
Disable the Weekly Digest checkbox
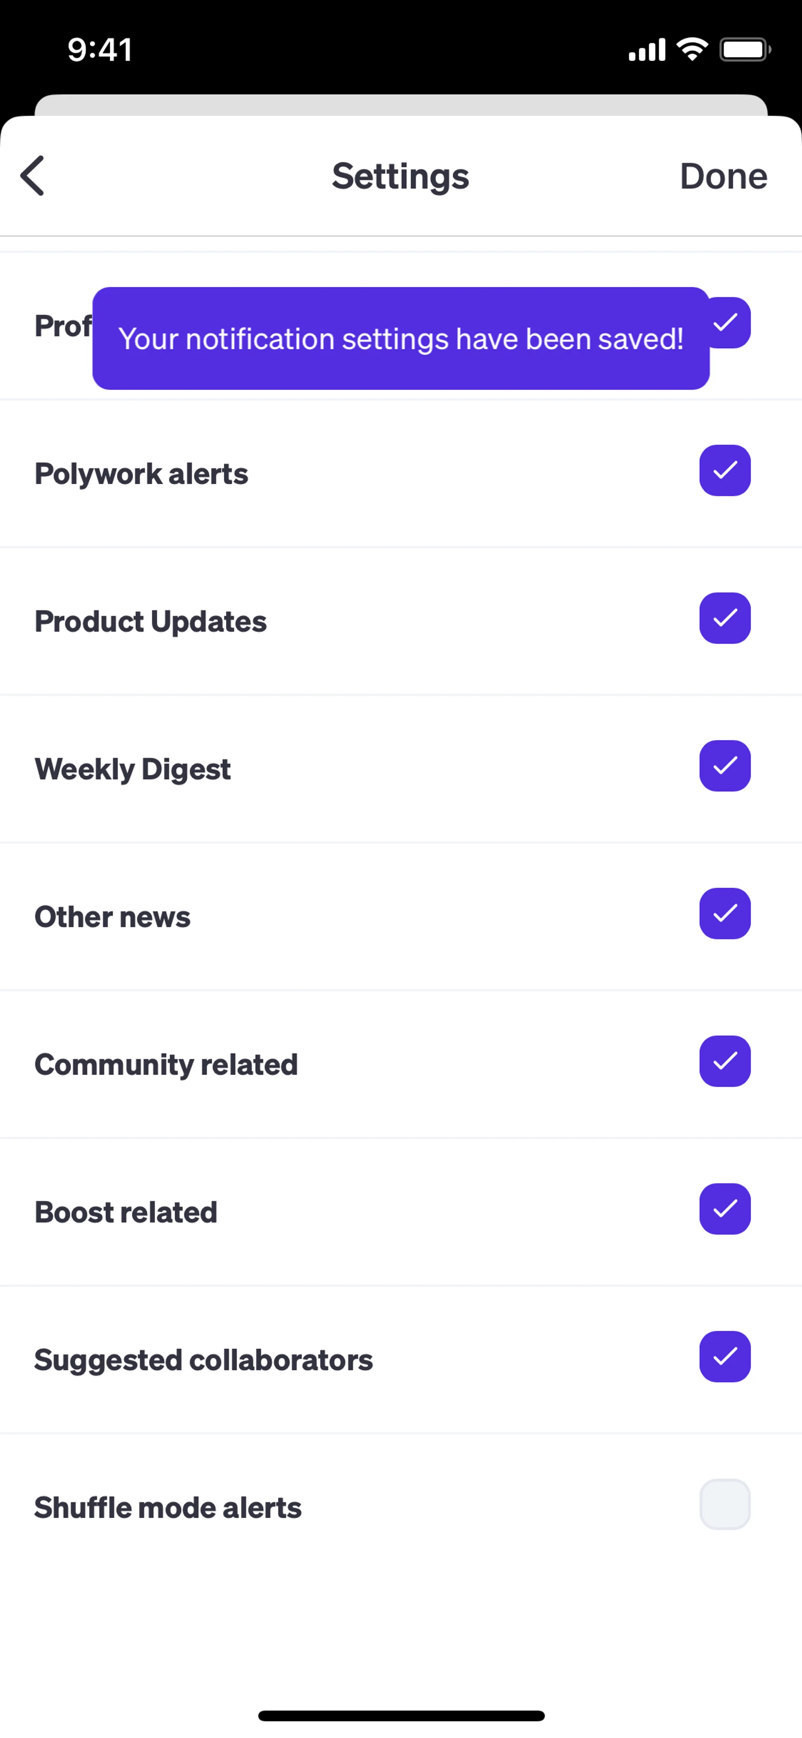click(x=724, y=766)
